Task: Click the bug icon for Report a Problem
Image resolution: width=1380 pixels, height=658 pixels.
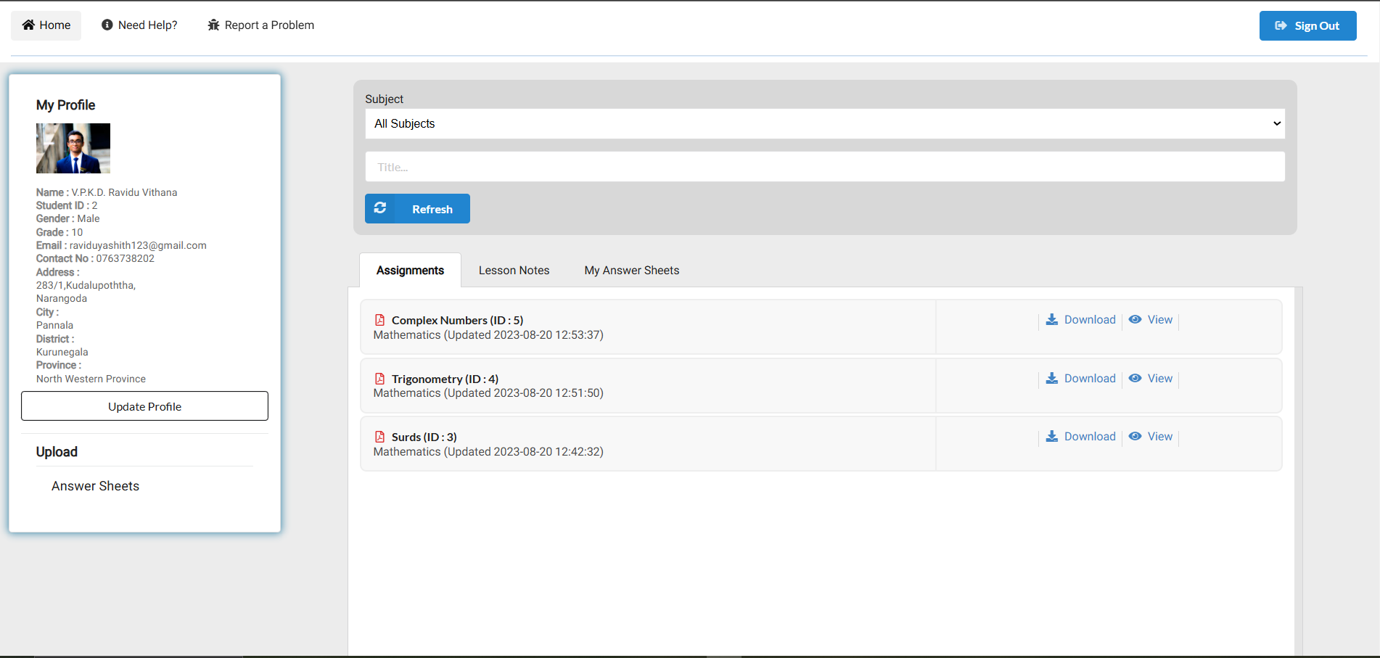Action: click(213, 25)
